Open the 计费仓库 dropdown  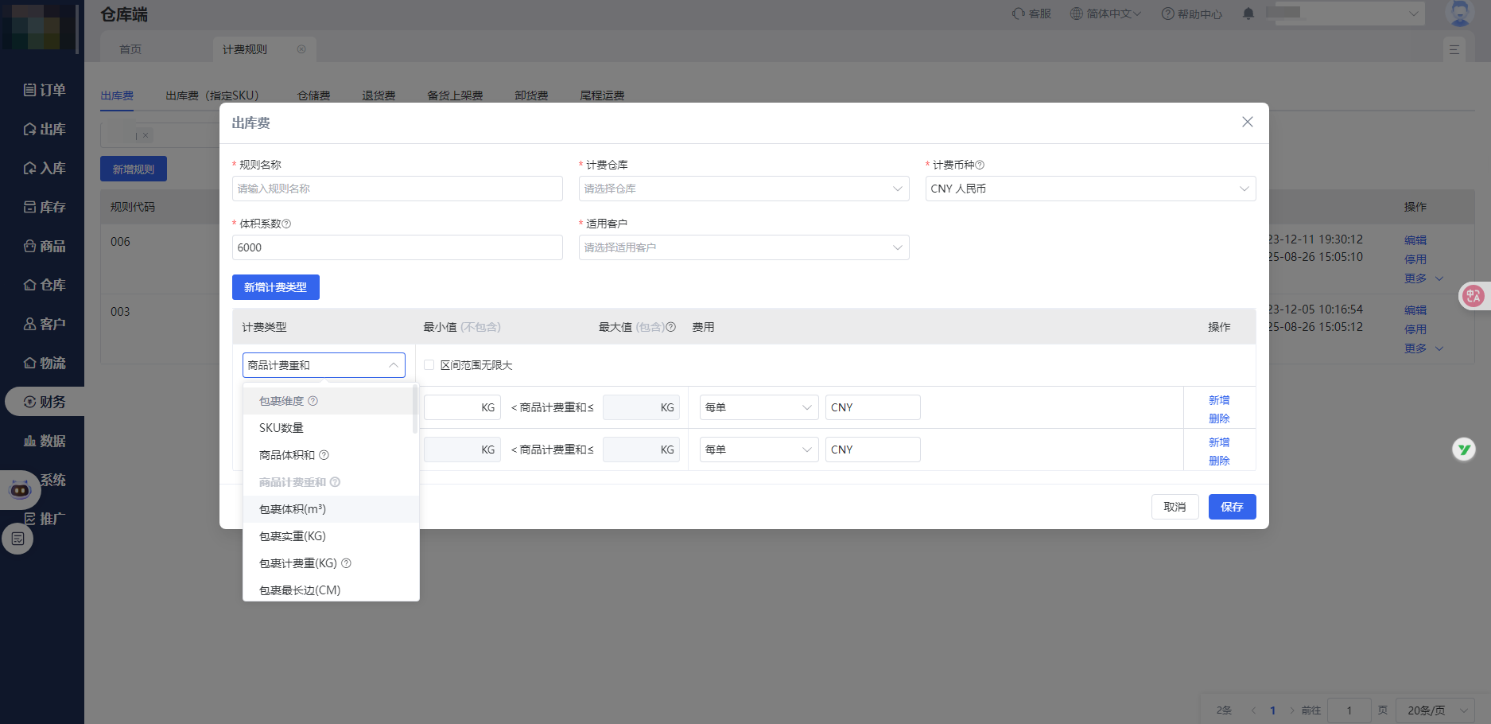[x=744, y=189]
